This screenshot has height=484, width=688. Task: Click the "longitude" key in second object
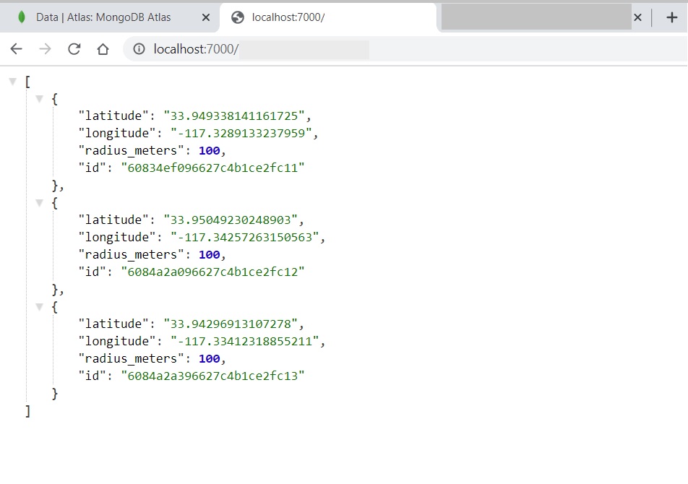click(x=117, y=237)
